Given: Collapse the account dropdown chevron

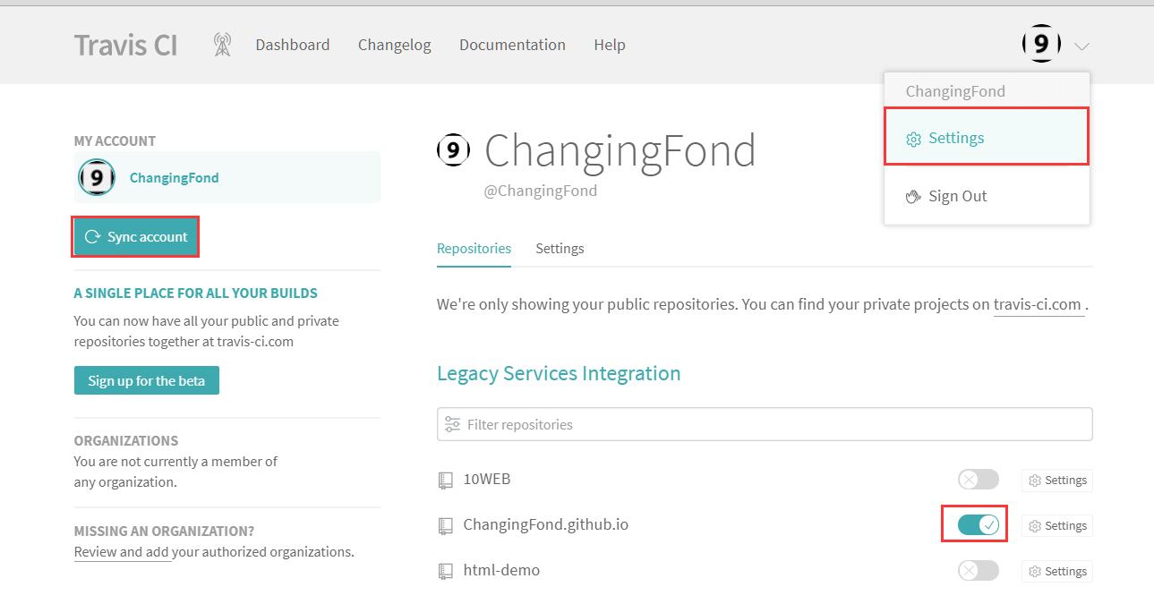Looking at the screenshot, I should coord(1081,46).
